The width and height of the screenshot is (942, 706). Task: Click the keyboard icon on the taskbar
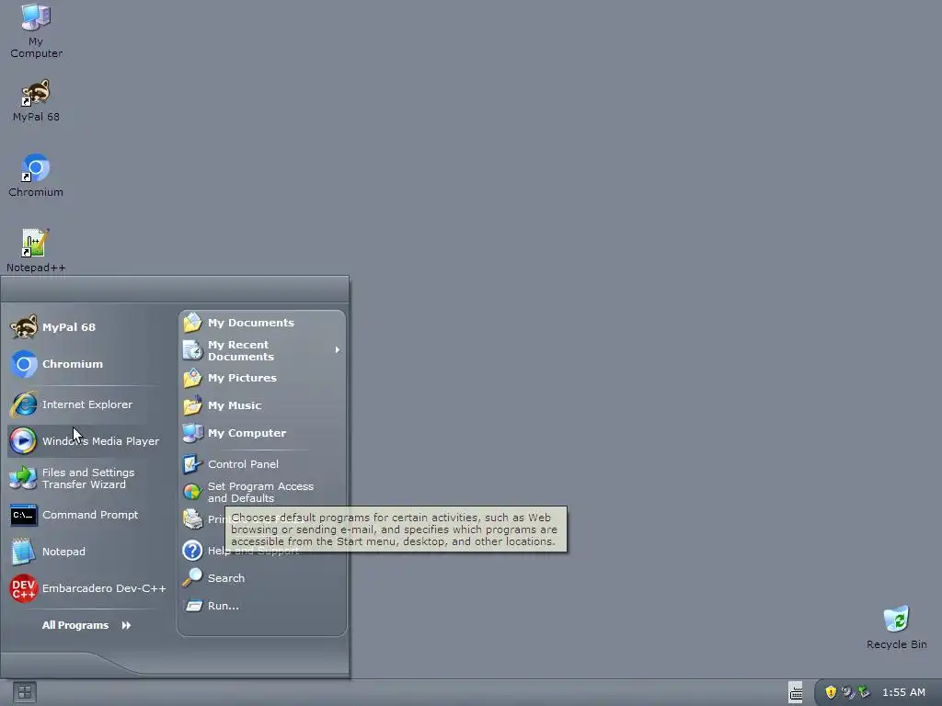tap(796, 693)
